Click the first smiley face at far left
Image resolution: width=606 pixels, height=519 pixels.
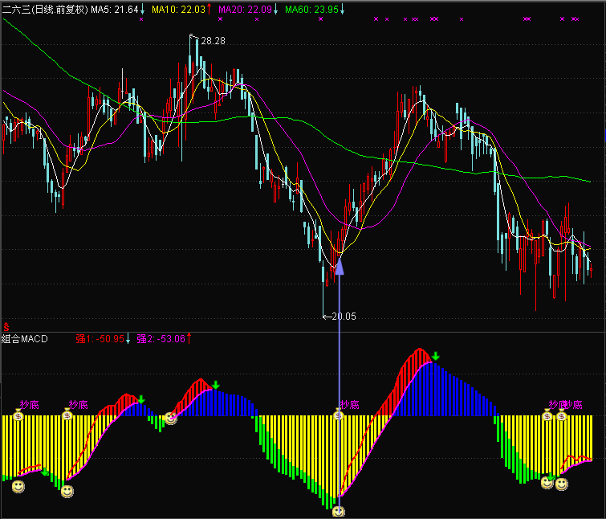(x=18, y=485)
